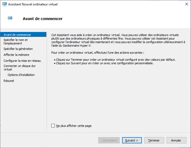
Task: Close the Assistant Nouvel ordinateur virtuel window
Action: pos(186,4)
